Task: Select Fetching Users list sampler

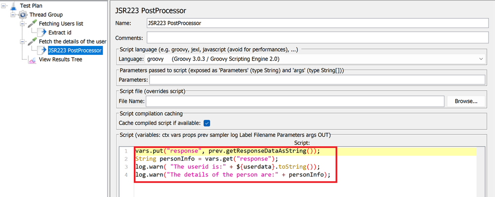Action: 61,24
